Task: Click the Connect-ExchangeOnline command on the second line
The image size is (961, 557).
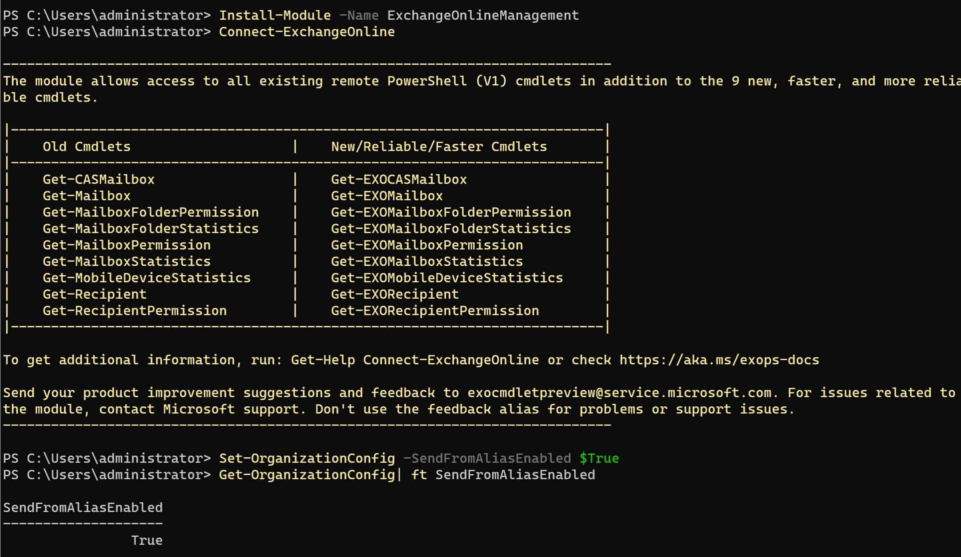Action: (307, 32)
